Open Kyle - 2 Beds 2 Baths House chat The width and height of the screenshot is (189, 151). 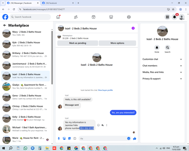pyautogui.click(x=26, y=44)
